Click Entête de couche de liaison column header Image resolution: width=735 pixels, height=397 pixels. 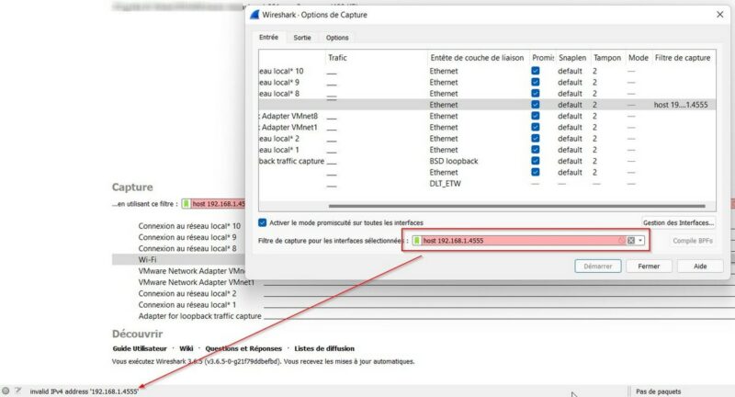[x=477, y=58]
